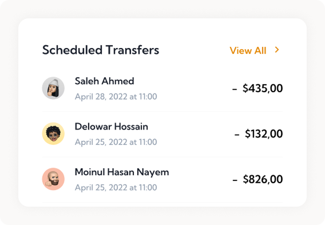The height and width of the screenshot is (225, 325).
Task: Click the $132,00 transfer amount
Action: 264,134
